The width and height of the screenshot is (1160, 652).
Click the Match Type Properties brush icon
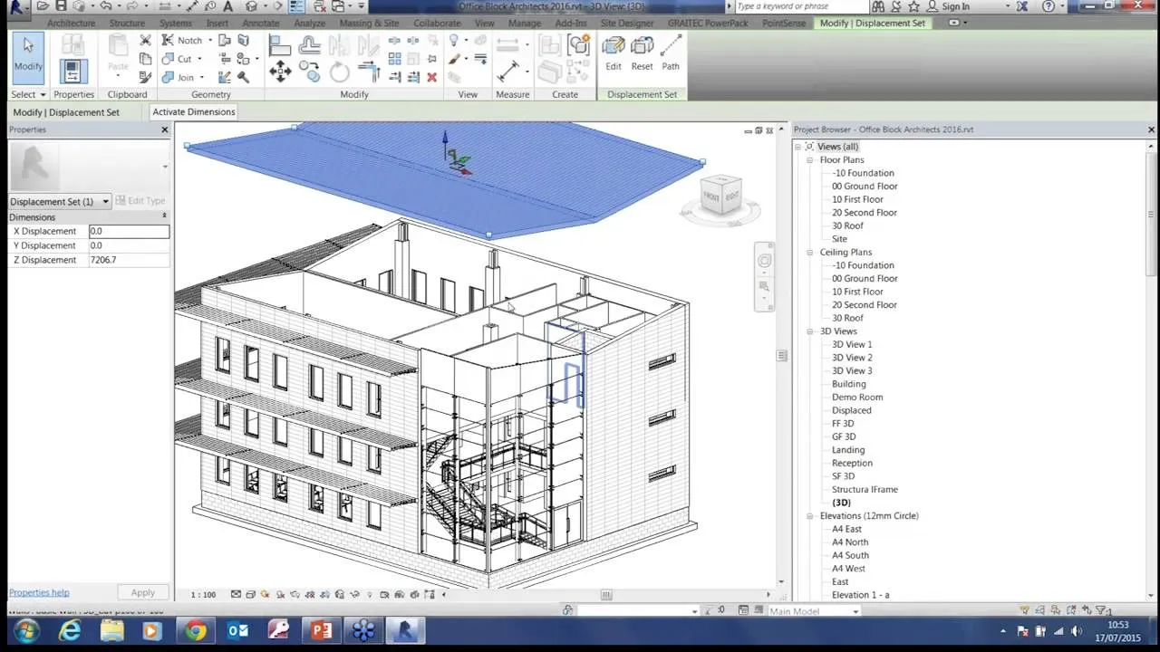pos(146,77)
